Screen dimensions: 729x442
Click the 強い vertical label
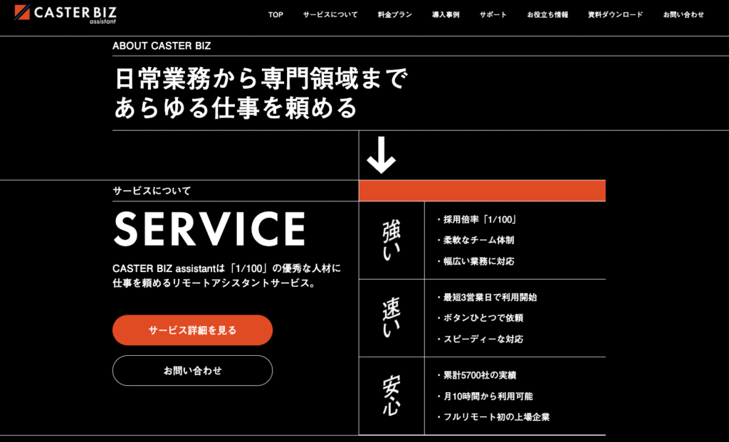(x=391, y=240)
